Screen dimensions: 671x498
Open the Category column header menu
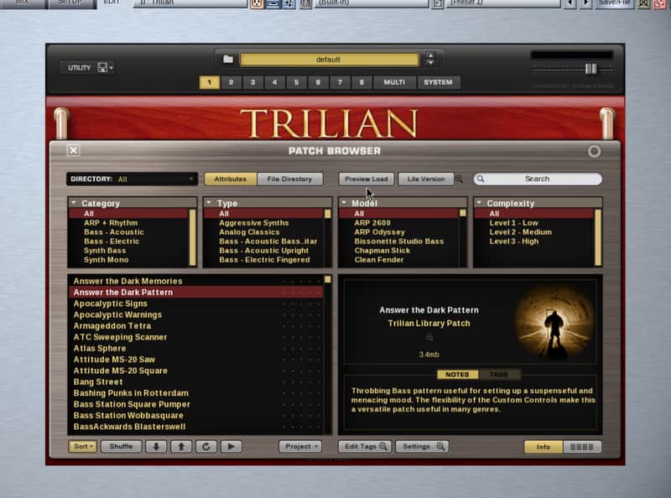(x=74, y=203)
